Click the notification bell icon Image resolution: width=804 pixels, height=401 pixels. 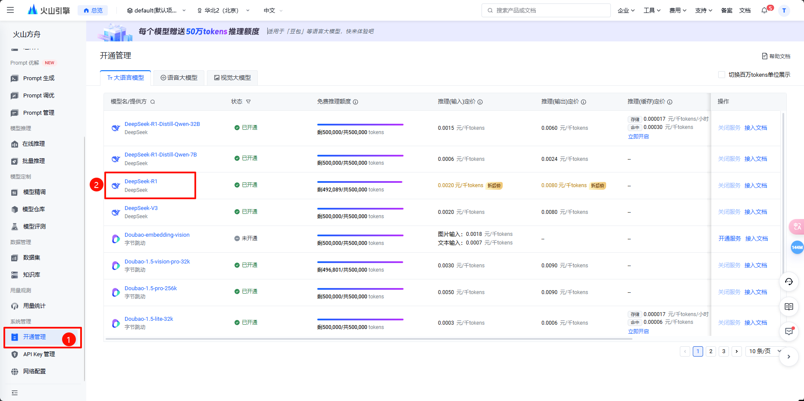[x=764, y=10]
